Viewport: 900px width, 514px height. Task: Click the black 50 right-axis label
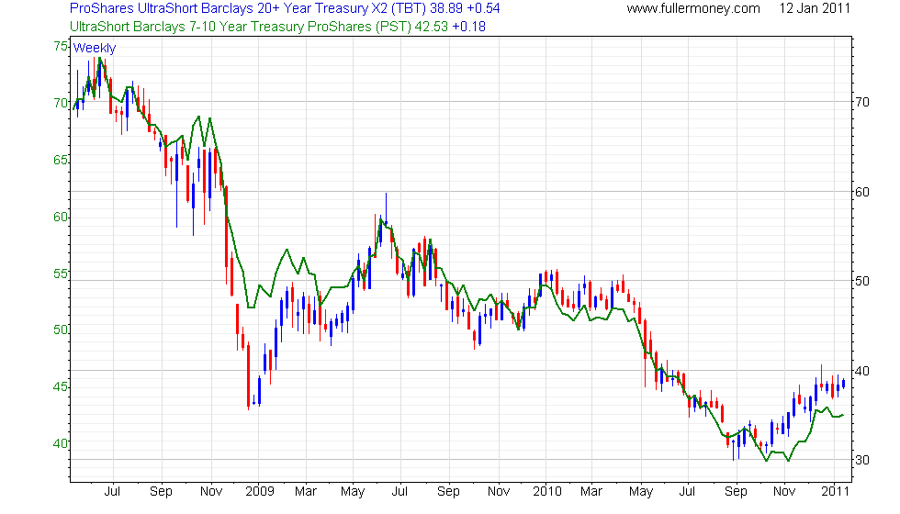click(x=862, y=281)
